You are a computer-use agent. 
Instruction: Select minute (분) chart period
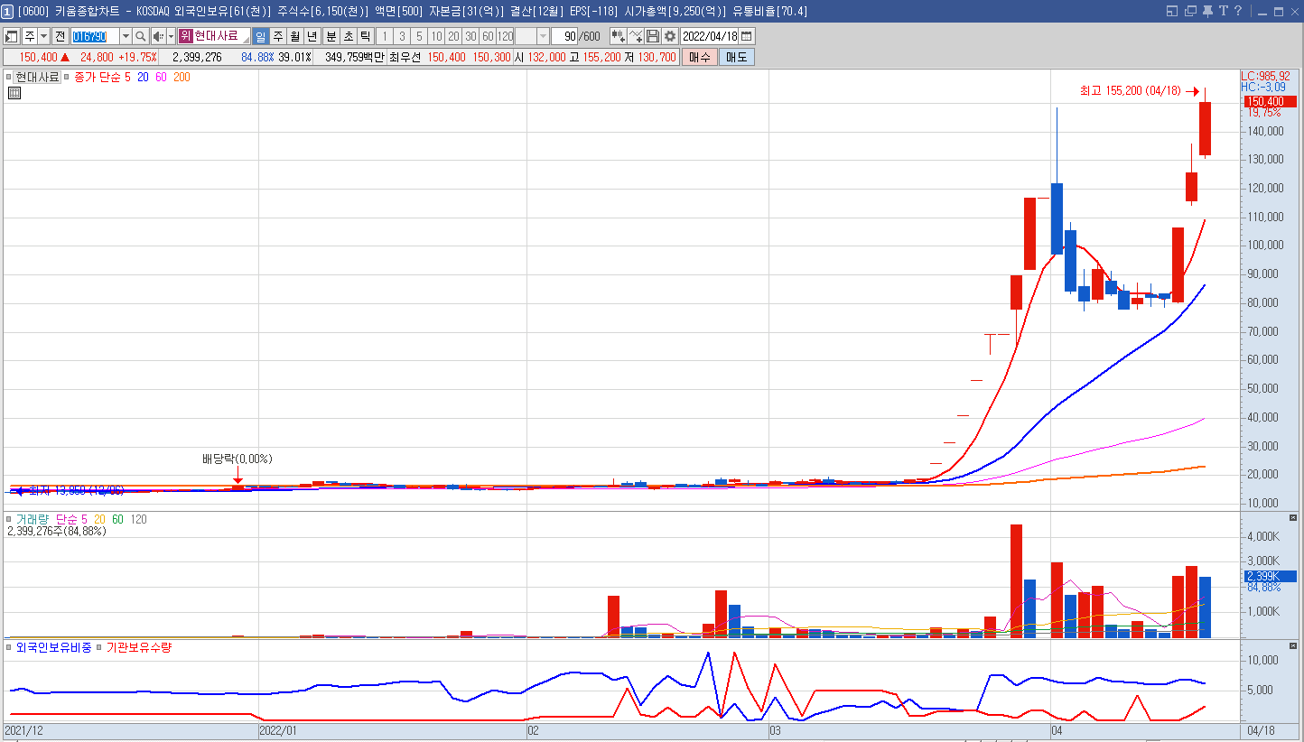[x=331, y=36]
